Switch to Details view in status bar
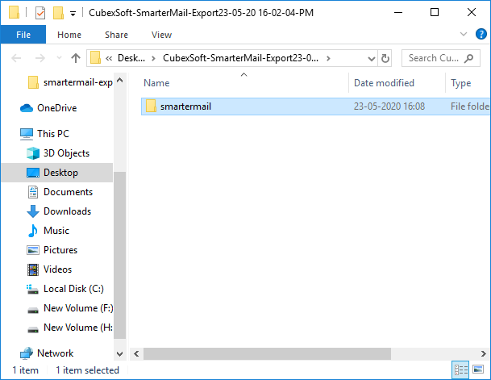The width and height of the screenshot is (491, 380). pos(460,370)
